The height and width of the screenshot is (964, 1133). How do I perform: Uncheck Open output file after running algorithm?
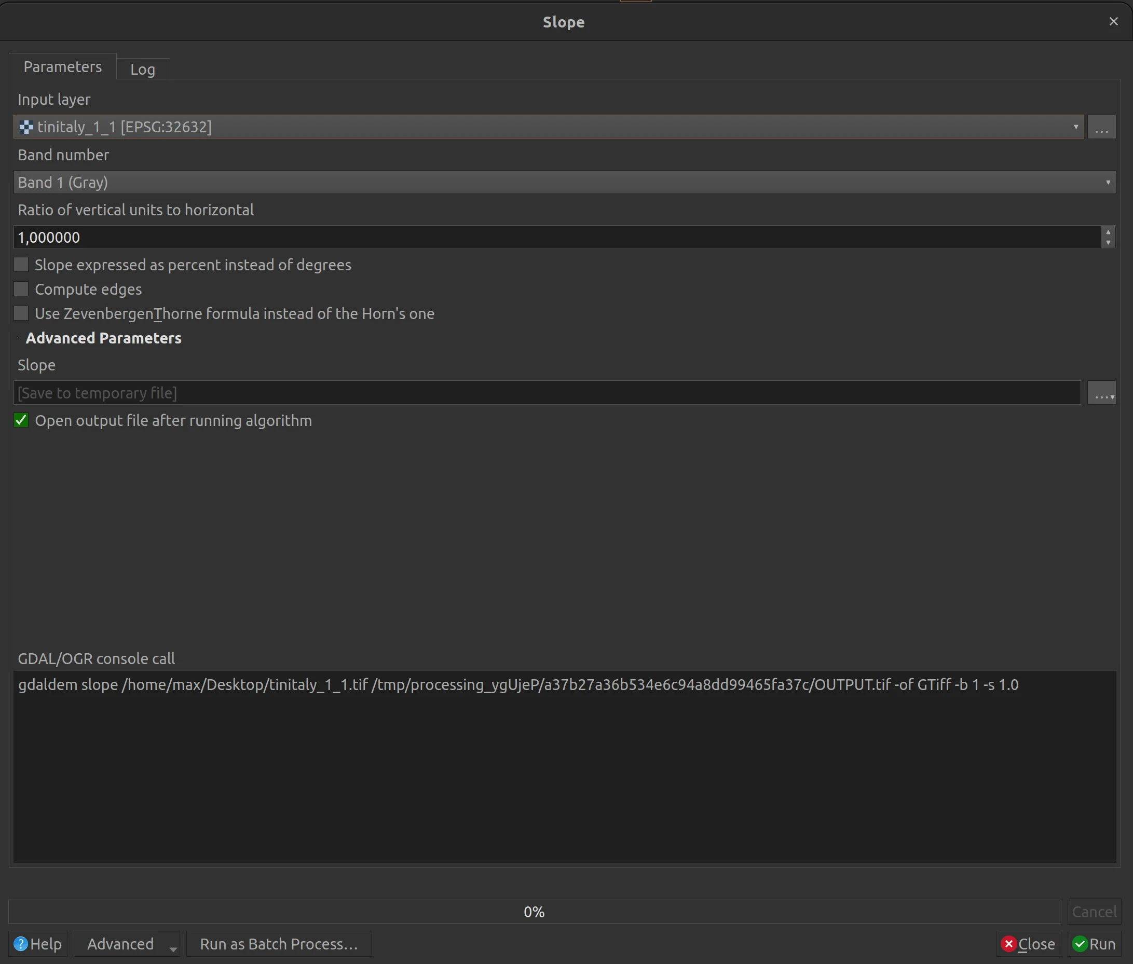coord(21,420)
